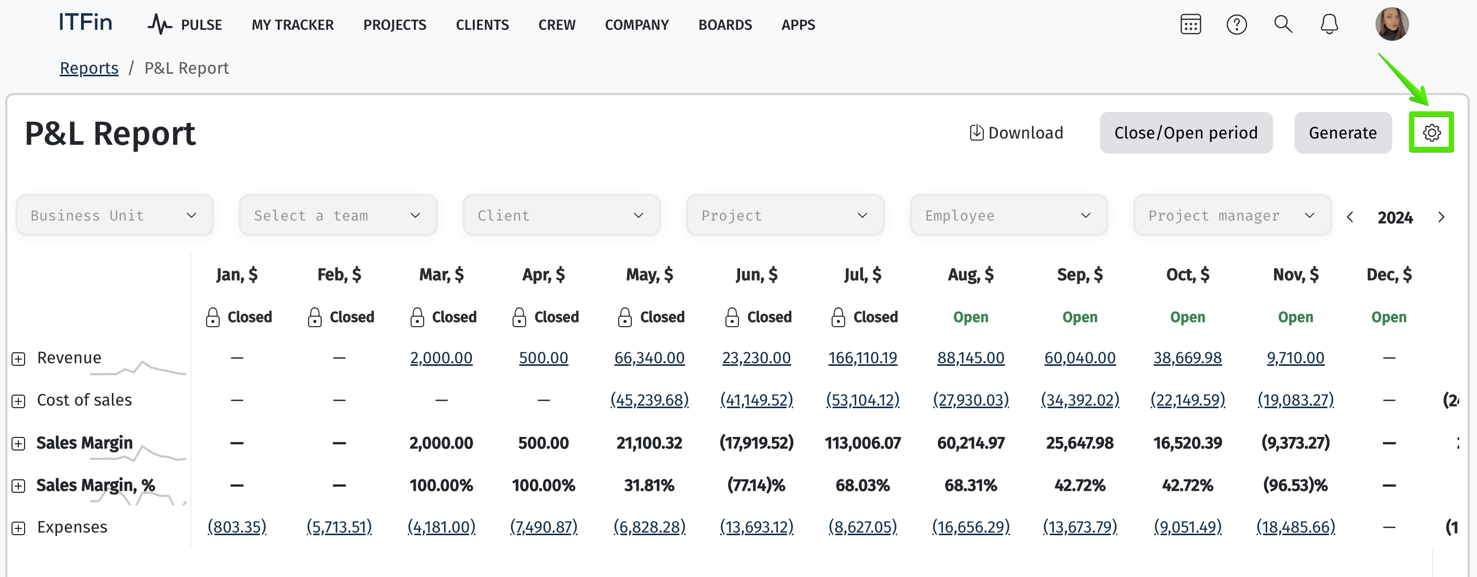Go to the next year arrow
This screenshot has height=577, width=1477.
coord(1441,217)
